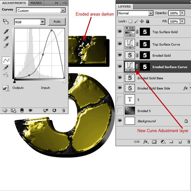
Task: Select the Layers tab
Action: click(124, 6)
